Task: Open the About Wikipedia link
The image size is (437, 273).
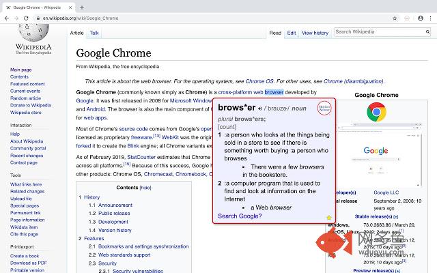Action: point(27,141)
